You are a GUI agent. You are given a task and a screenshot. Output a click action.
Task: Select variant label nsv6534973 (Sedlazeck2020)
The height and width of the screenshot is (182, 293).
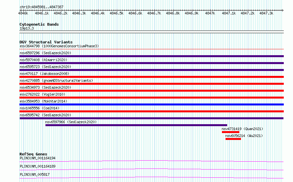point(45,87)
